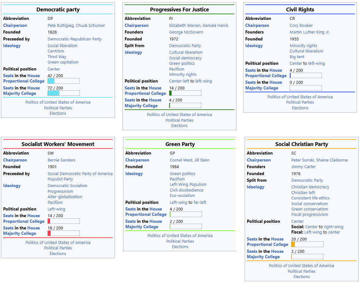Click Social Christian proportional college seat bar
The height and width of the screenshot is (292, 364).
point(307,244)
